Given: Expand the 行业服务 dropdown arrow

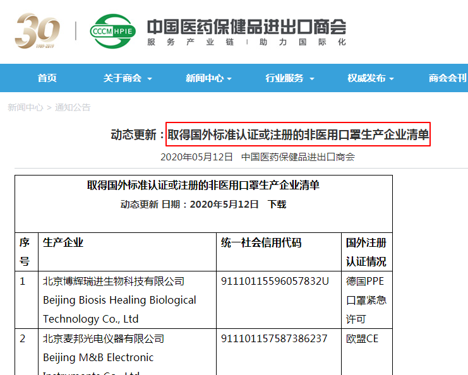Looking at the screenshot, I should click(312, 79).
